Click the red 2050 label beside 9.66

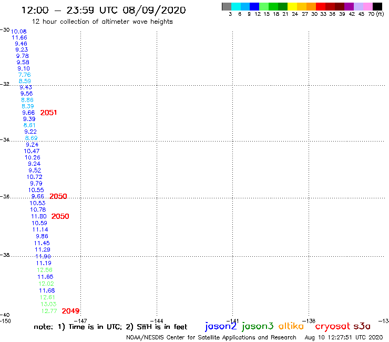click(58, 196)
